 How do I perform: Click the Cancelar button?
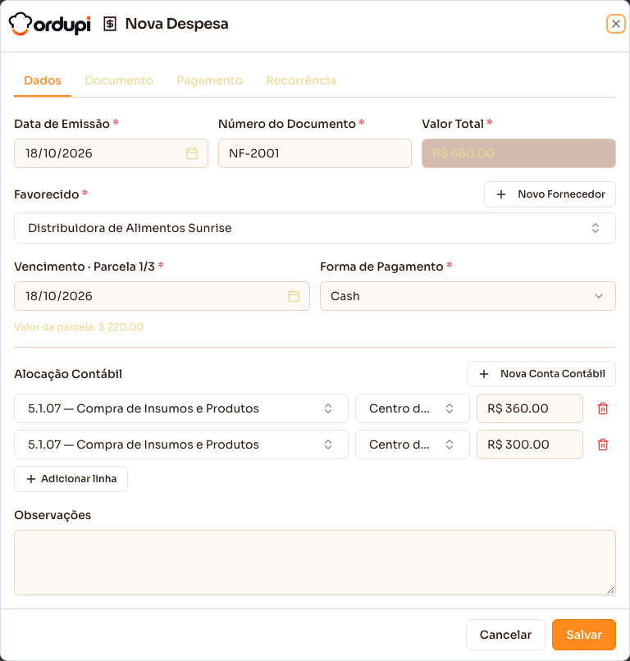pyautogui.click(x=505, y=635)
